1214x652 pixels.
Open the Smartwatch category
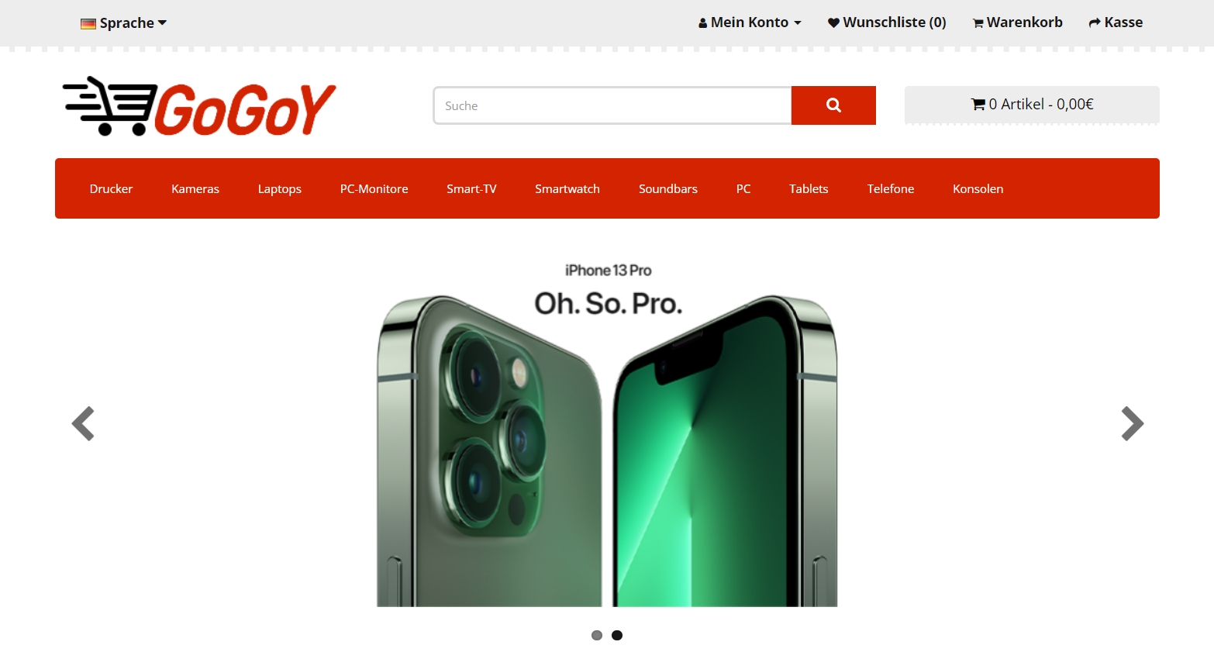[567, 188]
